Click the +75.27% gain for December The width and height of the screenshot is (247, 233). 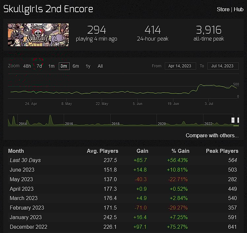pos(177,227)
